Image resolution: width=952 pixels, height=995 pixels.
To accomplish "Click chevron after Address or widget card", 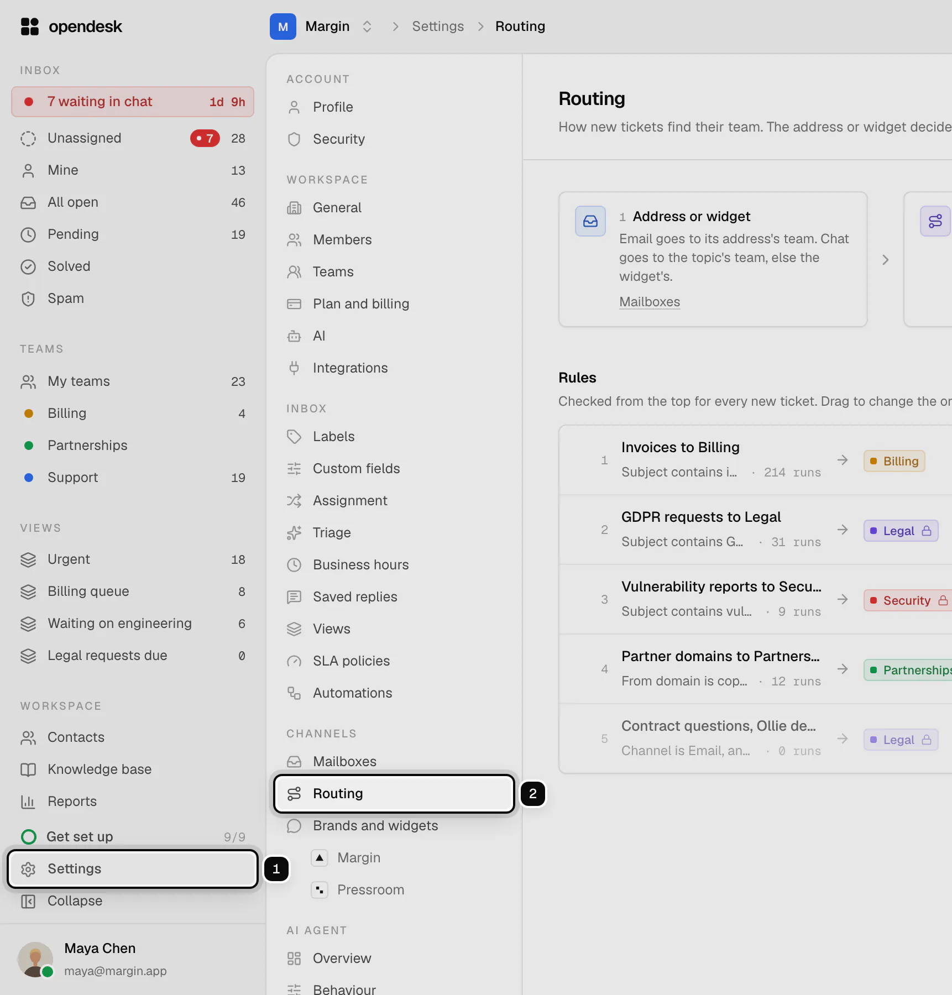I will (885, 260).
